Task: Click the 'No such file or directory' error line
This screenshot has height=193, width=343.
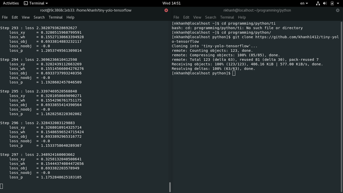Action: 237,28
